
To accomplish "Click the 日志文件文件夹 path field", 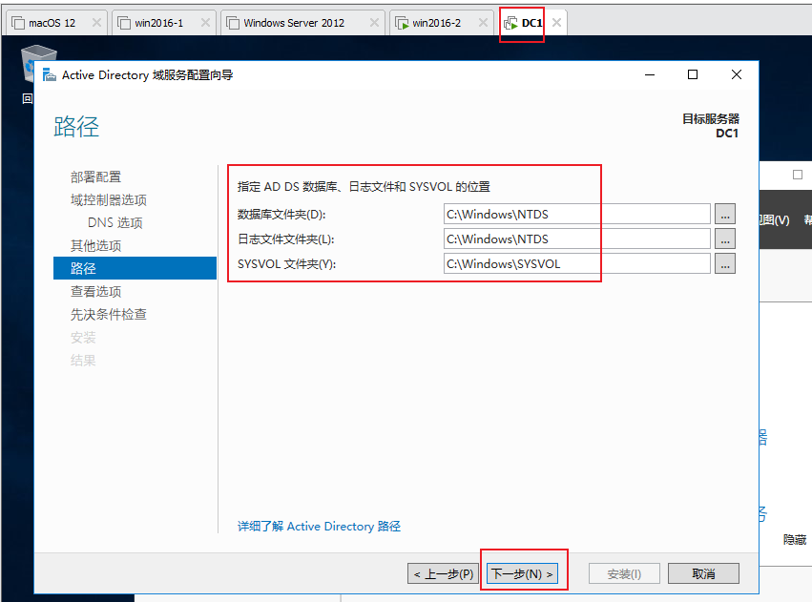I will [x=577, y=239].
